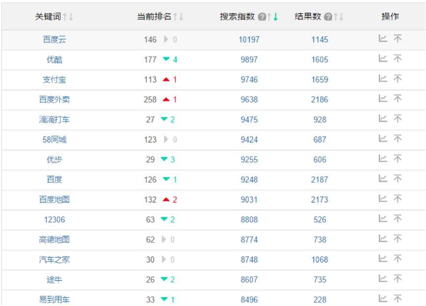Open keyword link 百度云

(54, 40)
